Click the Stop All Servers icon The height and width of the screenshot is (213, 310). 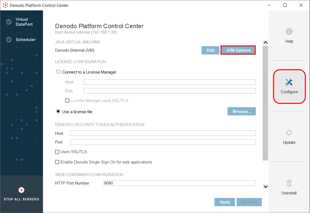click(21, 190)
